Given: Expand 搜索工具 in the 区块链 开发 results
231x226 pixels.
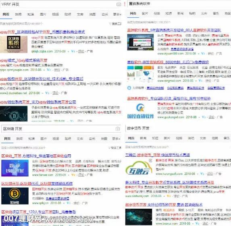Looking at the screenshot, I should click(115, 148).
